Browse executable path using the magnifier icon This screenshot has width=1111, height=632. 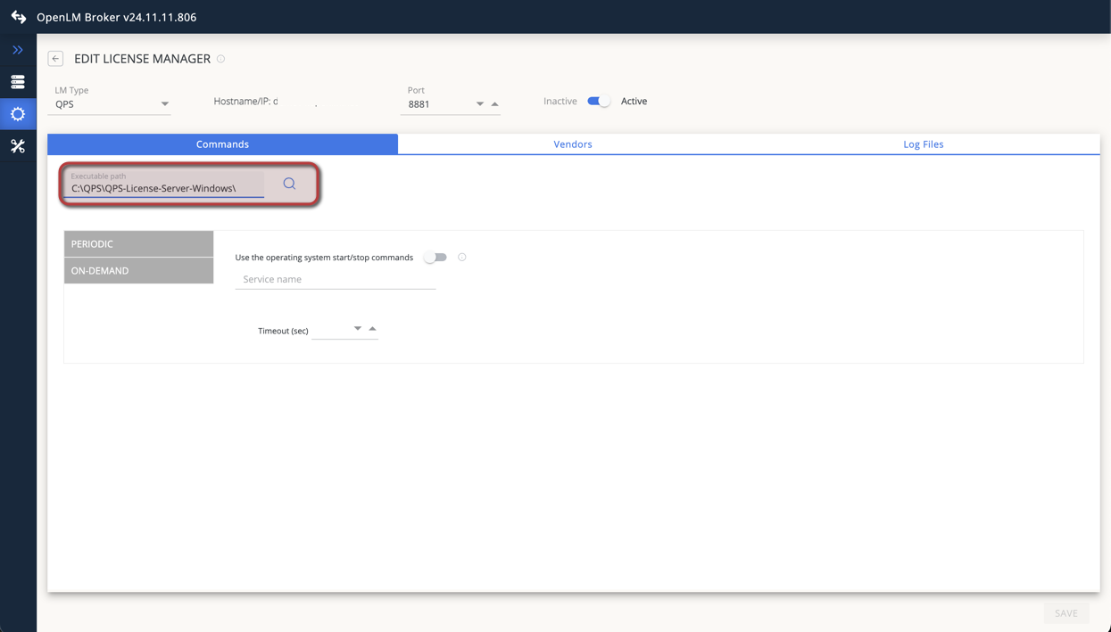pos(289,184)
